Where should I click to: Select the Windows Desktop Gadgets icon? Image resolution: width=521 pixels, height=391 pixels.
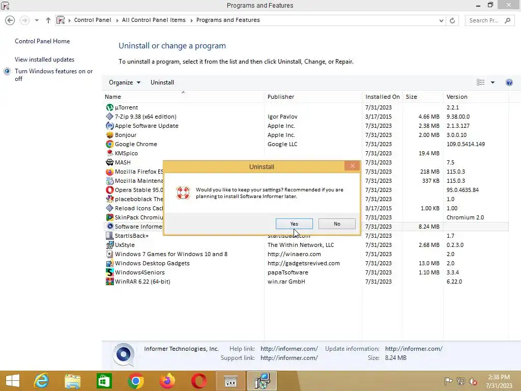click(110, 263)
